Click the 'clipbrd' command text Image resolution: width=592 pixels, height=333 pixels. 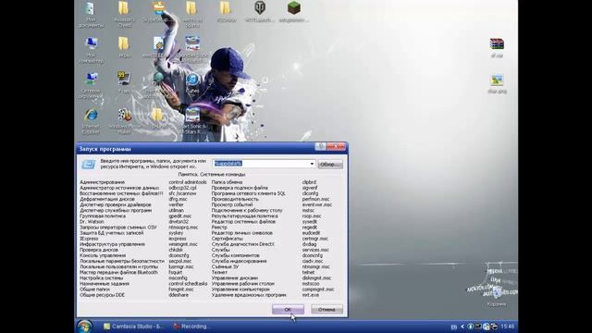coord(309,182)
